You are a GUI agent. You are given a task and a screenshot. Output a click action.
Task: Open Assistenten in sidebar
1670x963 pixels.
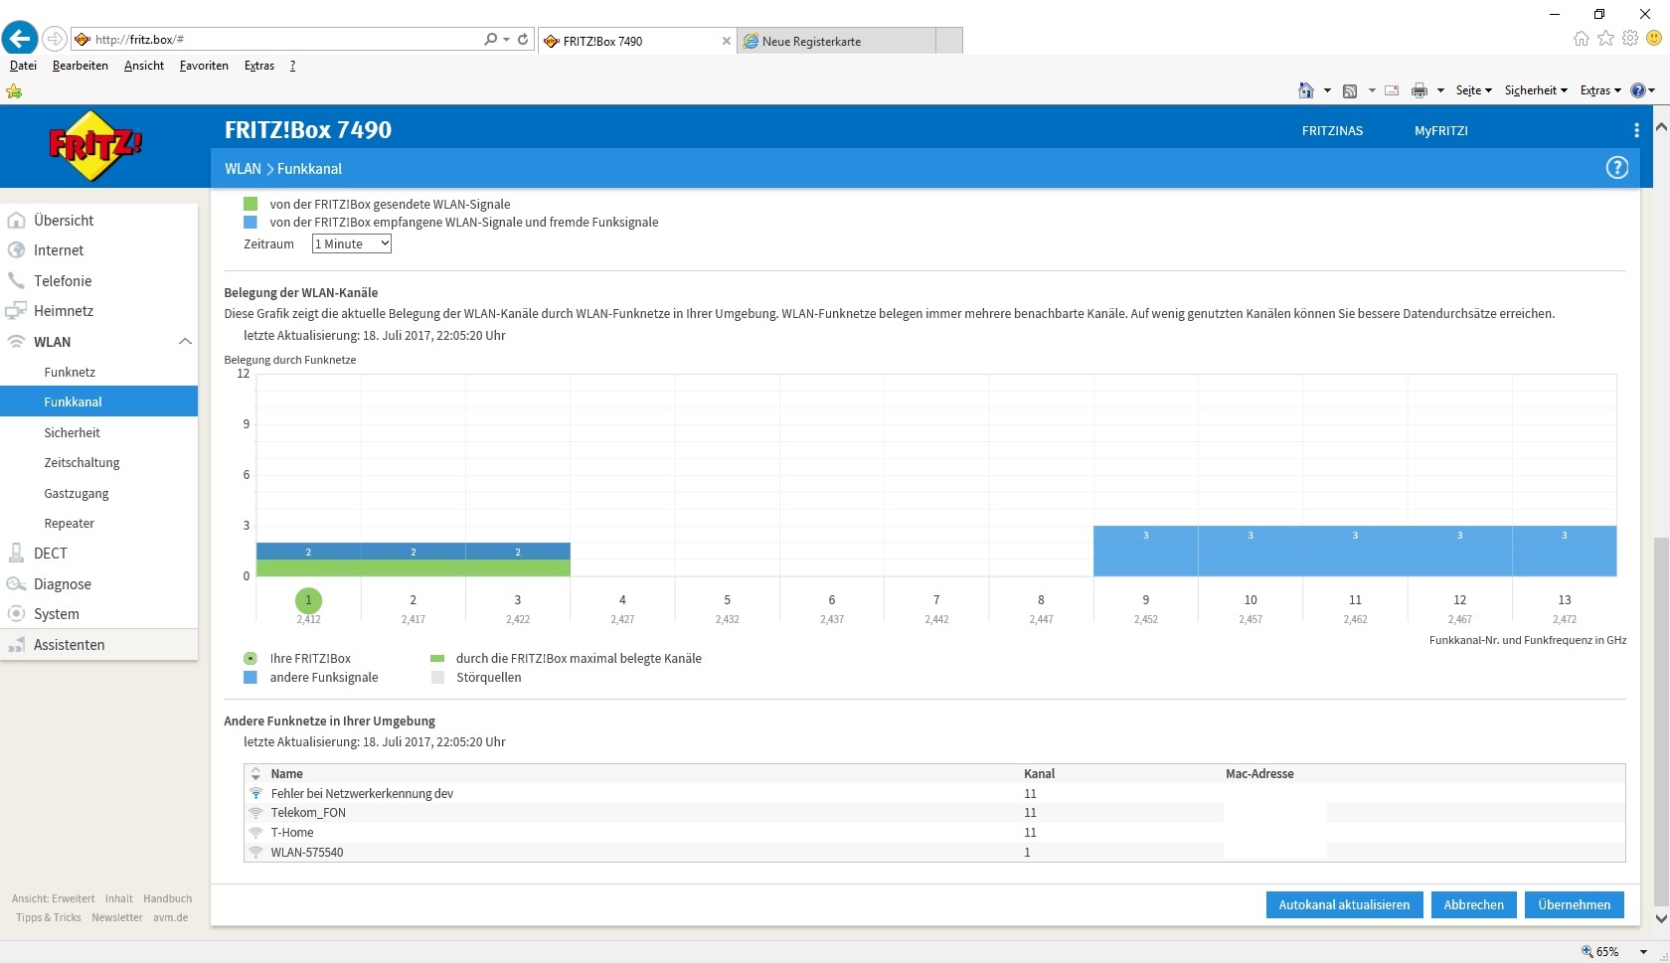69,645
